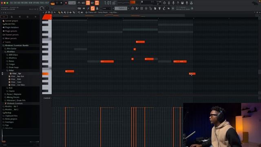Toggle Pattern/Song mode switch
This screenshot has width=261, height=147.
(x=53, y=3)
